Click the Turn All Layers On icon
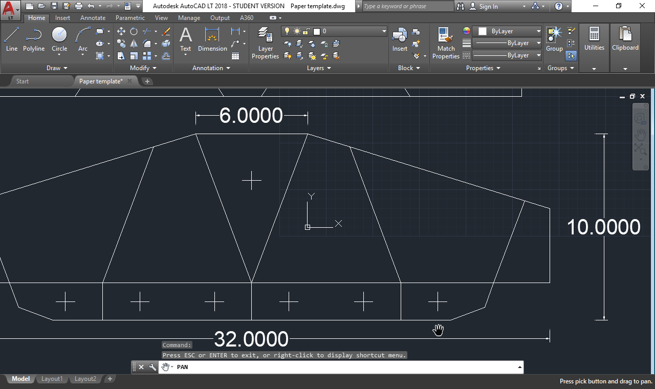Viewport: 655px width, 389px height. point(288,55)
